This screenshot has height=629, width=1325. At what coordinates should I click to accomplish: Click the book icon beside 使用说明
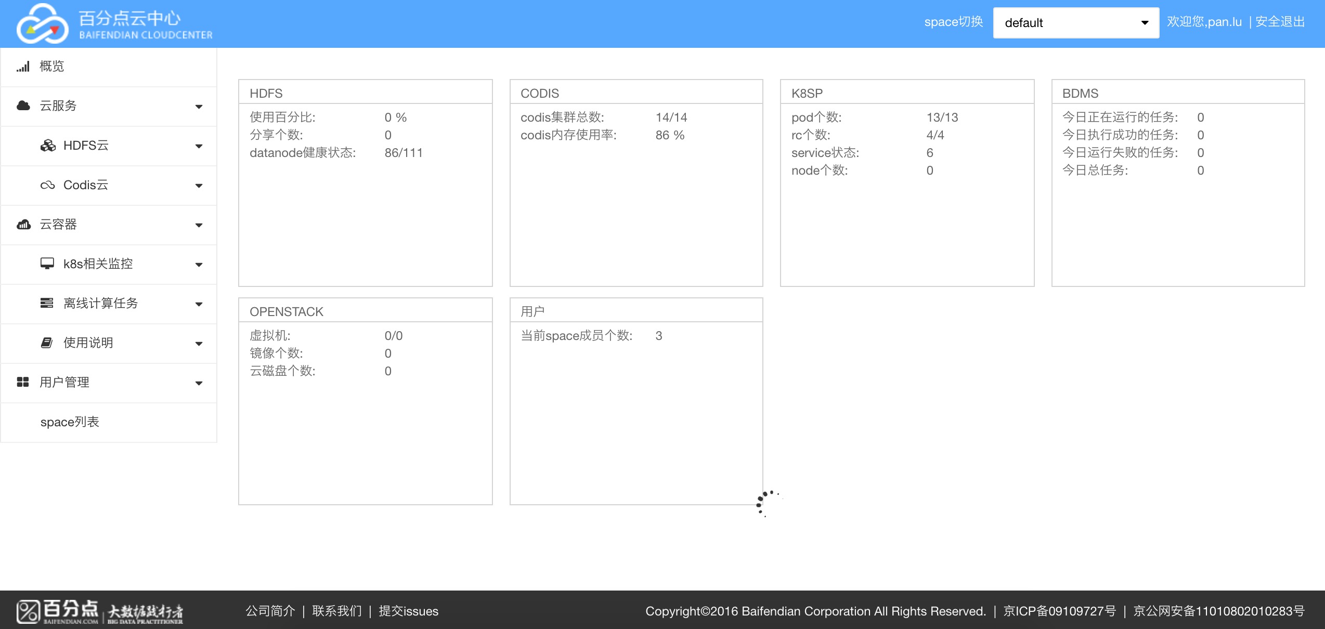47,343
